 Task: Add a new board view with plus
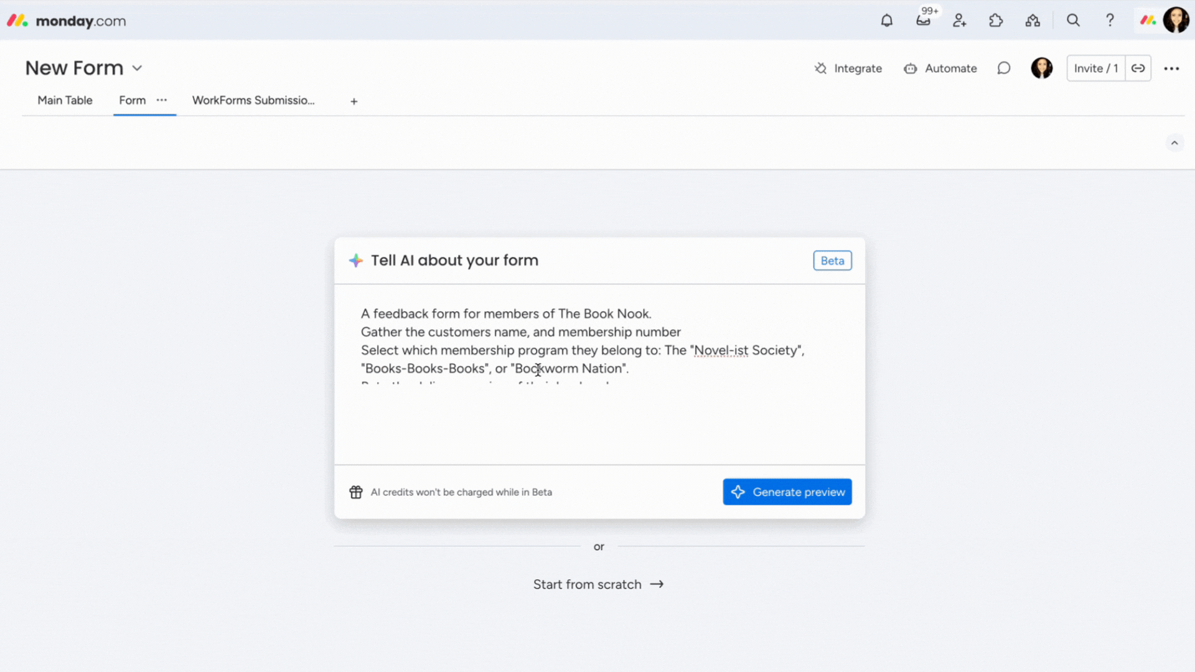click(x=354, y=101)
